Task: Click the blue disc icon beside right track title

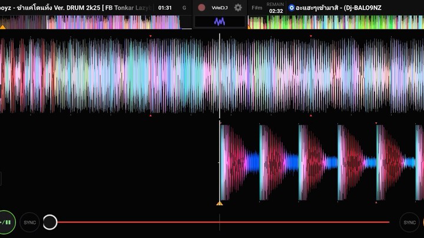Action: point(291,8)
